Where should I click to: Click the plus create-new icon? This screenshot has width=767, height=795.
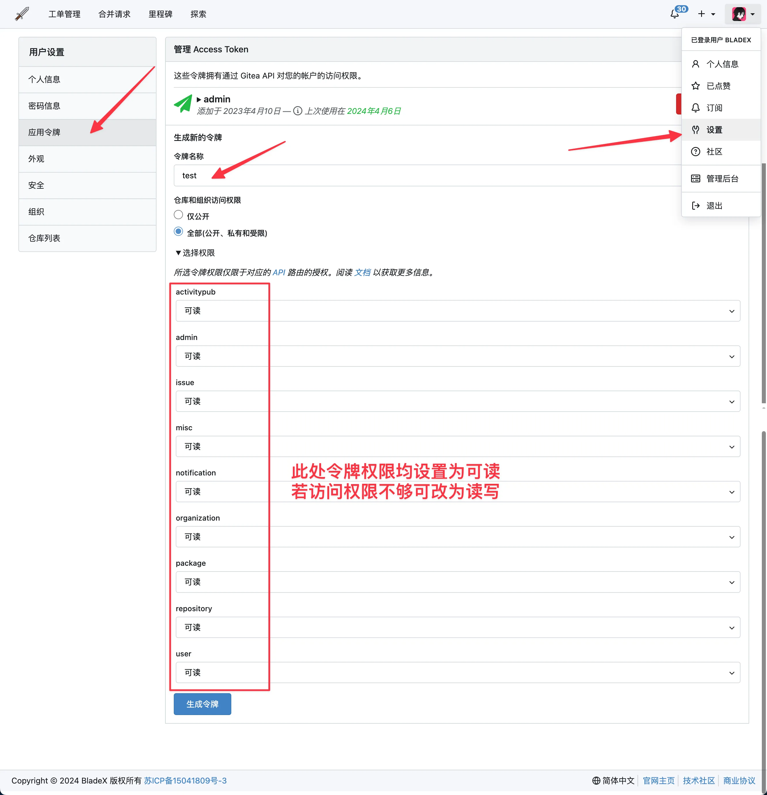click(701, 14)
